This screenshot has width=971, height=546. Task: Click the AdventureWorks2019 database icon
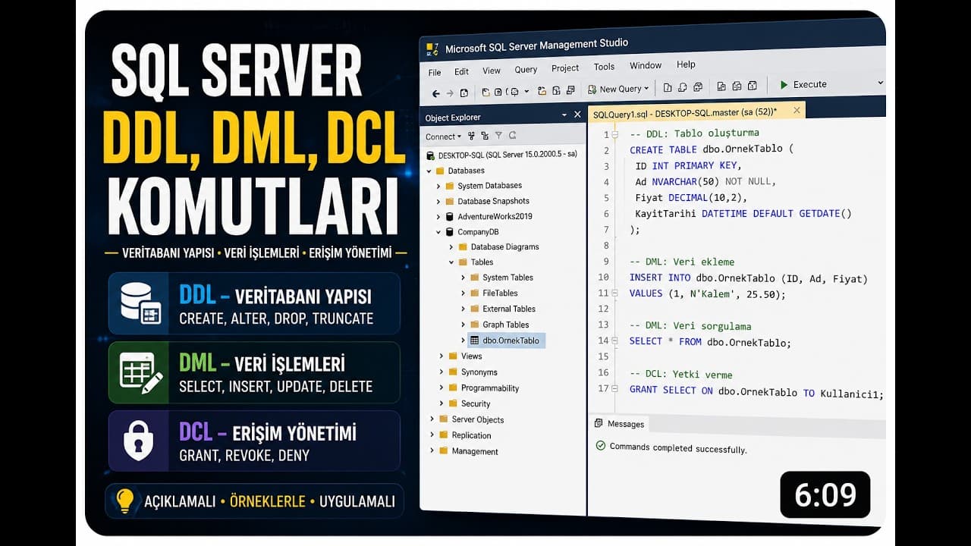(450, 216)
